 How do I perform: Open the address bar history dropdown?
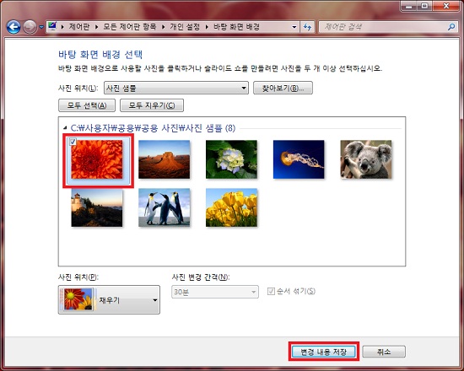(294, 27)
